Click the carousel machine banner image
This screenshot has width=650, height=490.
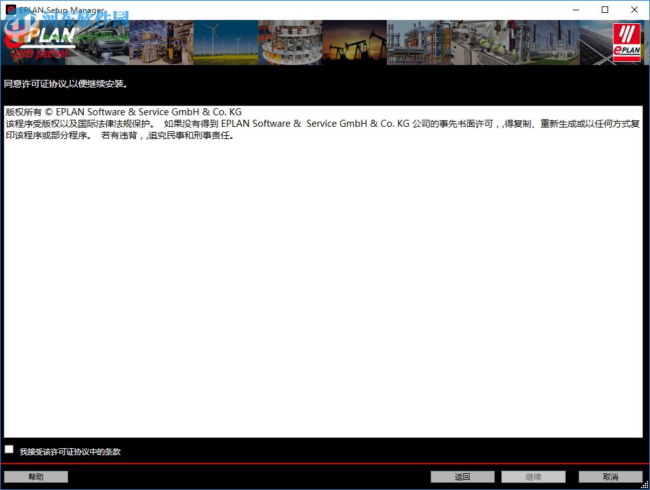(x=290, y=42)
